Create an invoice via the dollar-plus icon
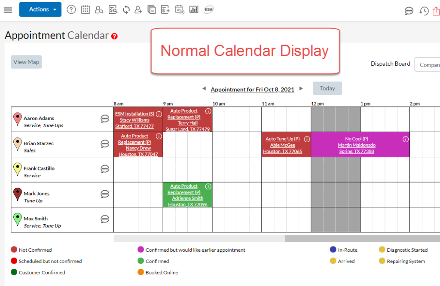Viewport: 440px width, 286px height. 165,9
